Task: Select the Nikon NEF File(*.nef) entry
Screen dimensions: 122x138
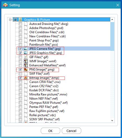Action: (x=44, y=99)
